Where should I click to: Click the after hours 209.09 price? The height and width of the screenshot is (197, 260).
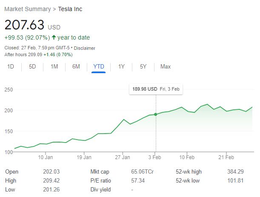point(38,54)
